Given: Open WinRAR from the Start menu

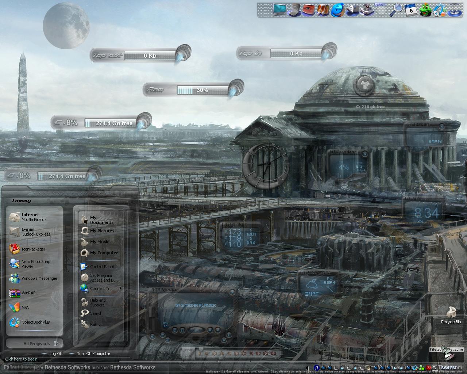Looking at the screenshot, I should pyautogui.click(x=28, y=293).
